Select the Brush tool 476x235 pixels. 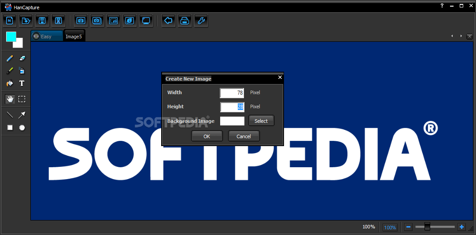pyautogui.click(x=10, y=71)
